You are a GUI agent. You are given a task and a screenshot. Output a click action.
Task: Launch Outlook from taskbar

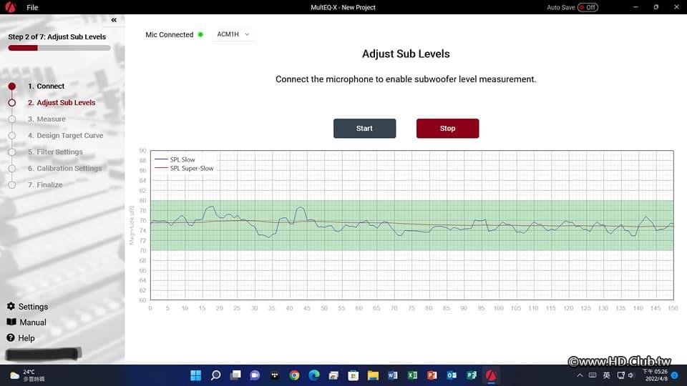(452, 375)
